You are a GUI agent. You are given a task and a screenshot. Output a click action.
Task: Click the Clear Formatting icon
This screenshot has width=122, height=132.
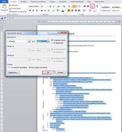pos(64,6)
